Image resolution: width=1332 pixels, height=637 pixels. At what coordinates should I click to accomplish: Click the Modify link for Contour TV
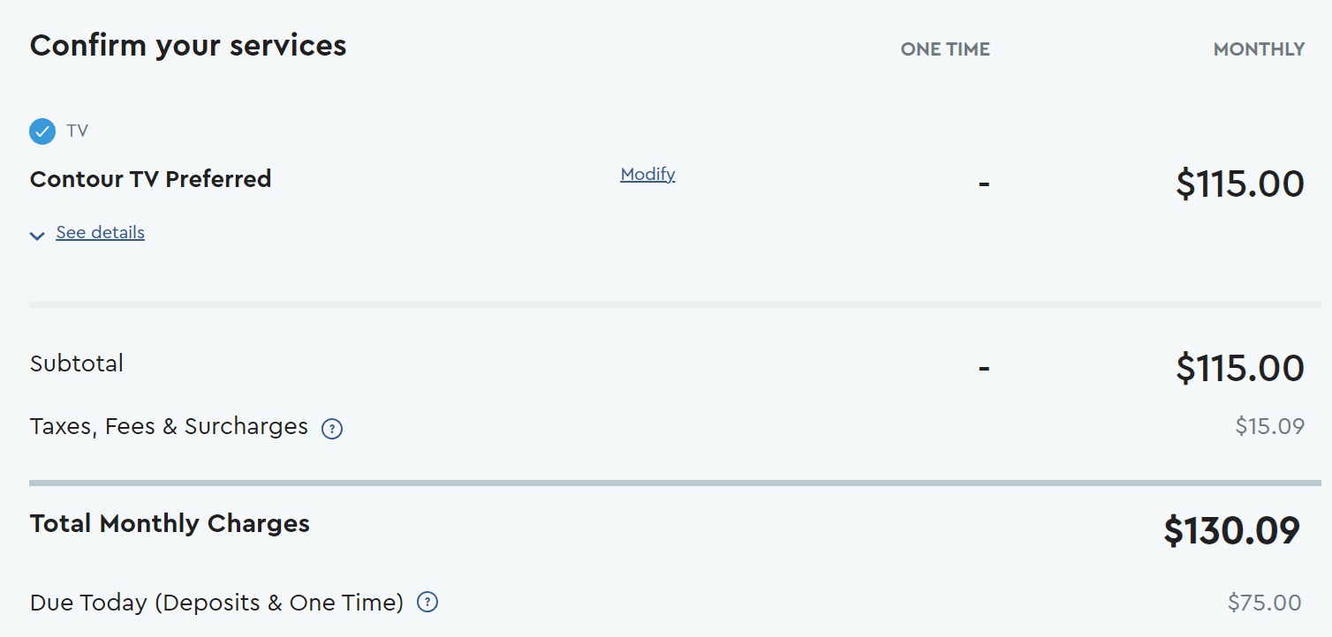click(647, 175)
